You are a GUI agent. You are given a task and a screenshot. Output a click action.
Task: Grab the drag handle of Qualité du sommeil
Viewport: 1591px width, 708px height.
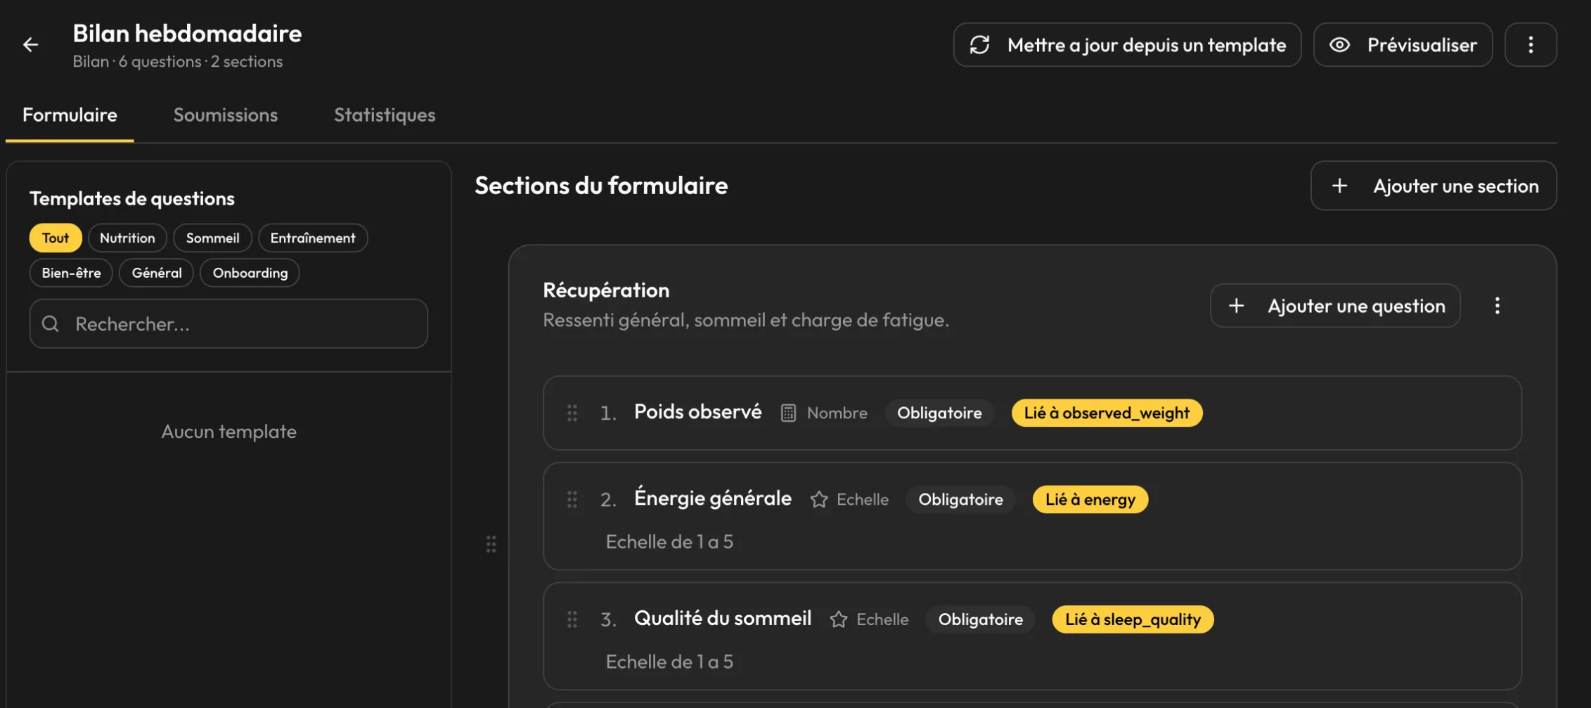572,619
